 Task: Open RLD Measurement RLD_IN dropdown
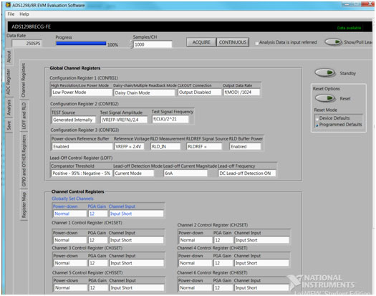[165, 146]
